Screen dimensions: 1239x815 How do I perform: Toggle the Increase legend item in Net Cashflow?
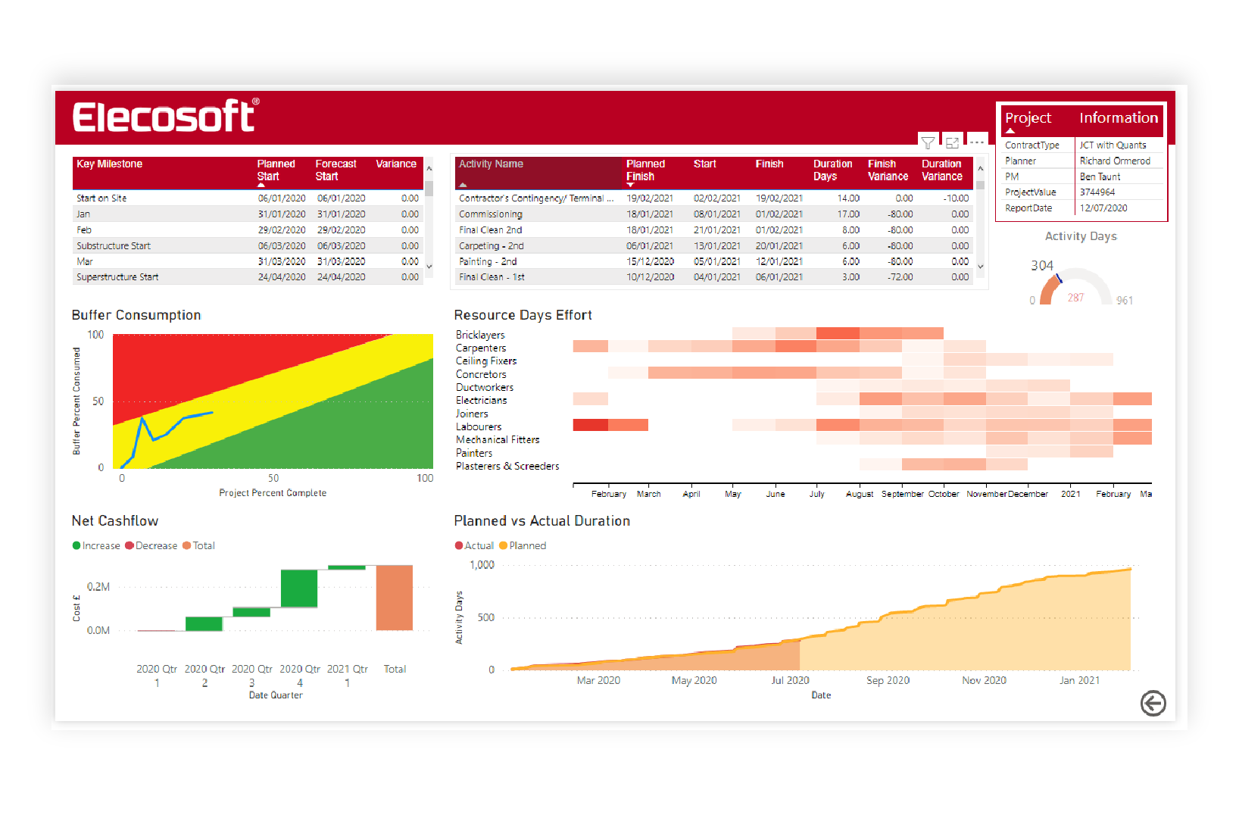(x=96, y=545)
